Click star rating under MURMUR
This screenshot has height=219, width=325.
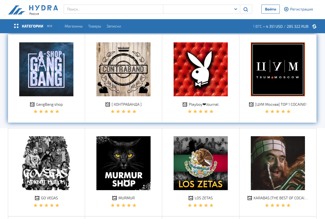point(123,205)
